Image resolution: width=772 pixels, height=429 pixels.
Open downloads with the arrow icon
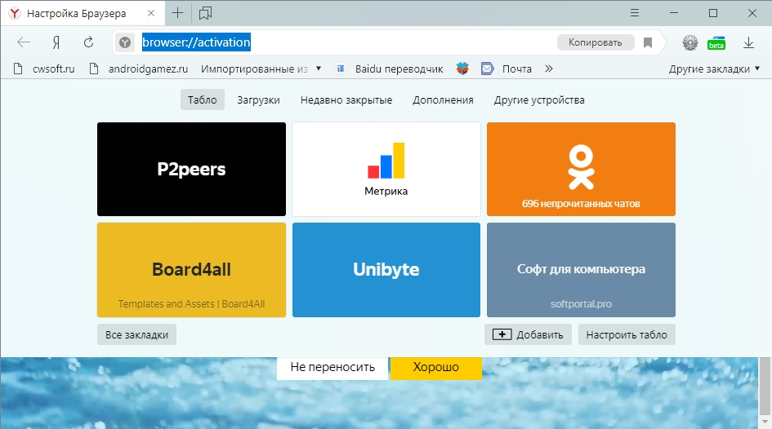748,42
